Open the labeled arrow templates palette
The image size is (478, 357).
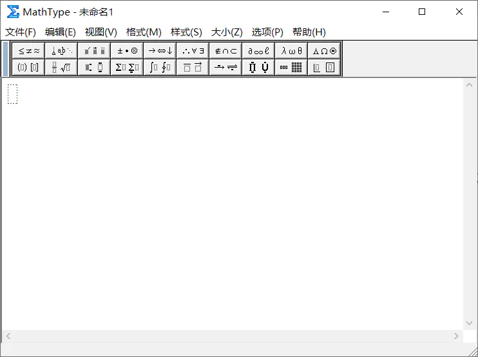tap(226, 67)
